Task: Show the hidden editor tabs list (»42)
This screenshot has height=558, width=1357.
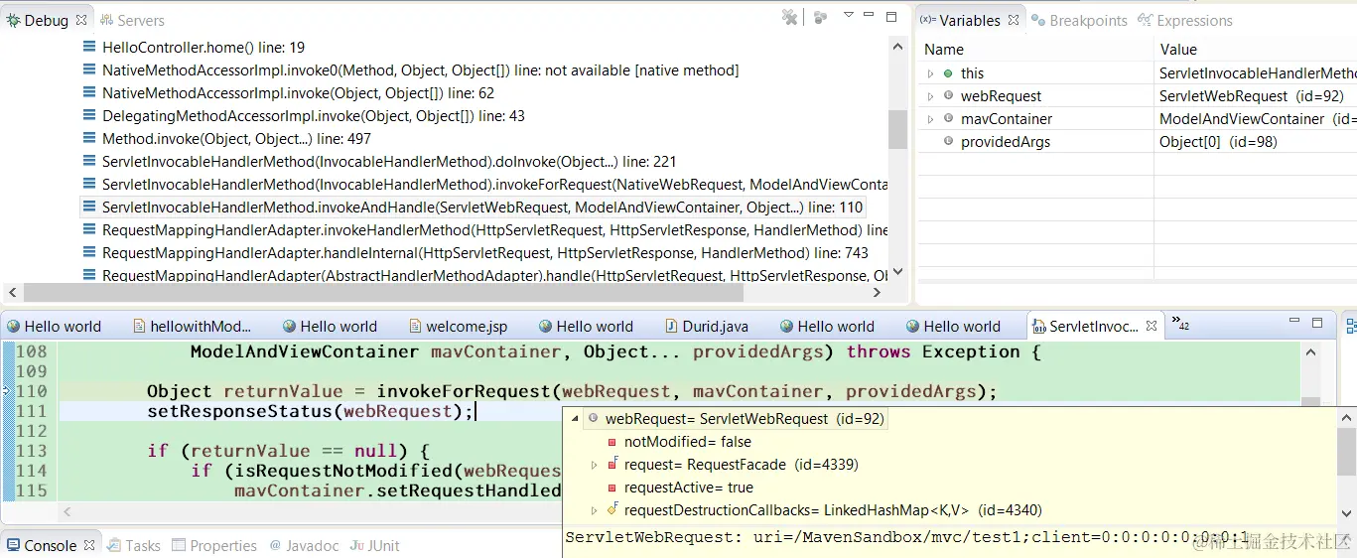Action: pos(1180,323)
